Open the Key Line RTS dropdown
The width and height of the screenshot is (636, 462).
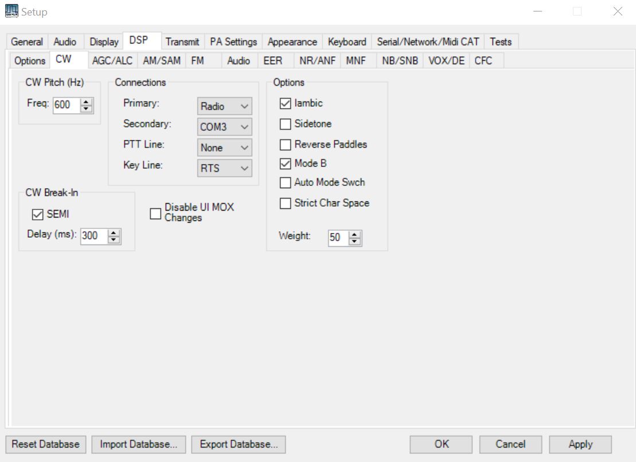coord(224,168)
